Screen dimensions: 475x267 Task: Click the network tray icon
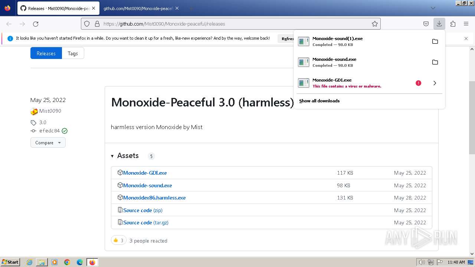(x=431, y=262)
